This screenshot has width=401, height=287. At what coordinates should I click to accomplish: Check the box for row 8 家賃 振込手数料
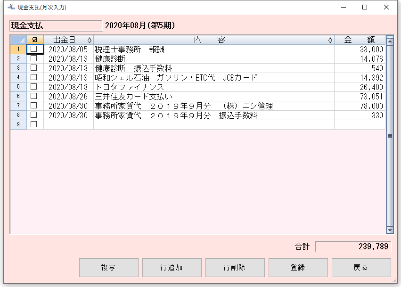(x=34, y=115)
